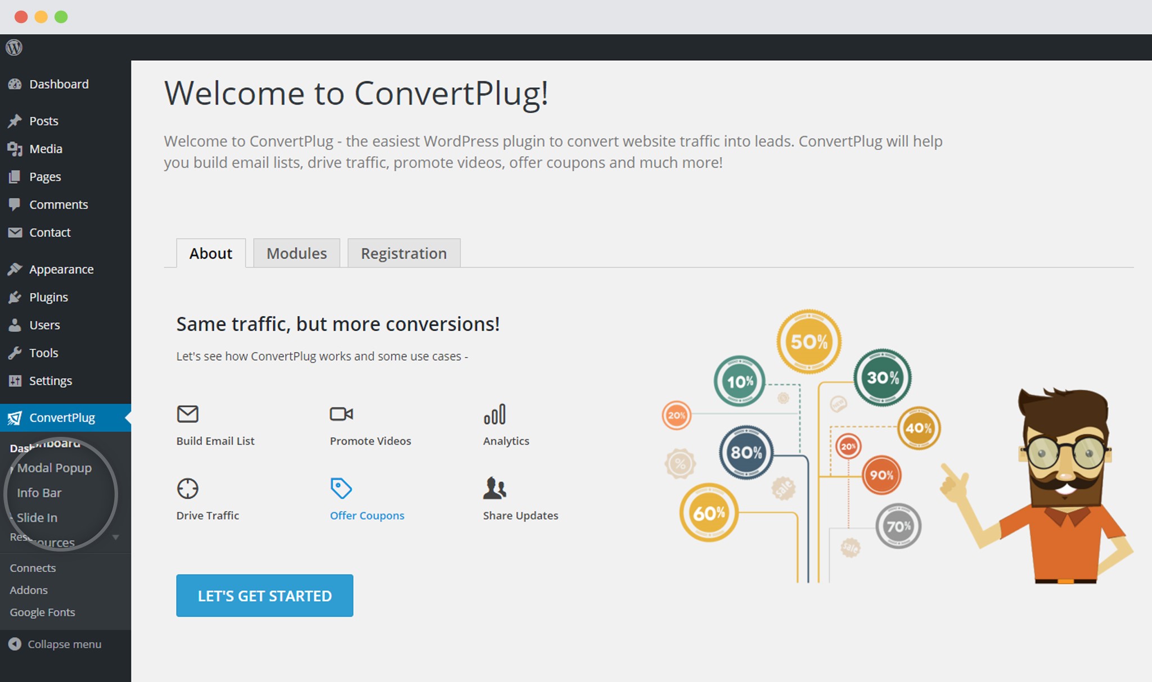Click the Share Updates people icon
This screenshot has width=1152, height=682.
(x=494, y=488)
